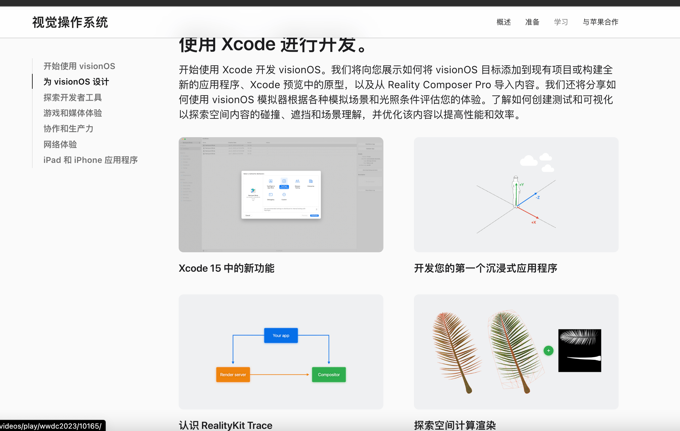Open the Render server Compositor diagram thumbnail
This screenshot has width=680, height=431.
(281, 352)
